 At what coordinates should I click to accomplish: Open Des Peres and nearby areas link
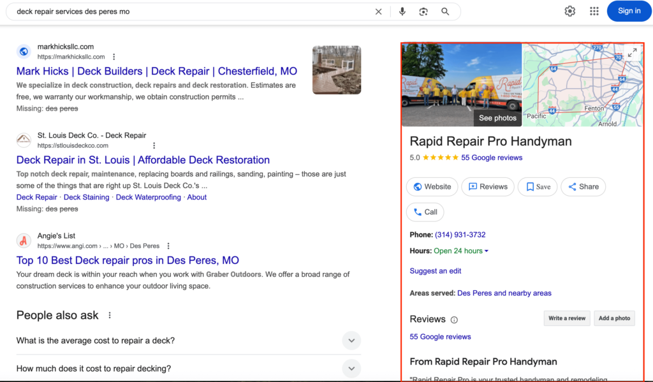[x=504, y=293]
